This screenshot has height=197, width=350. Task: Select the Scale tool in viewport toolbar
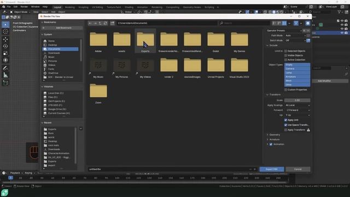tap(5, 53)
